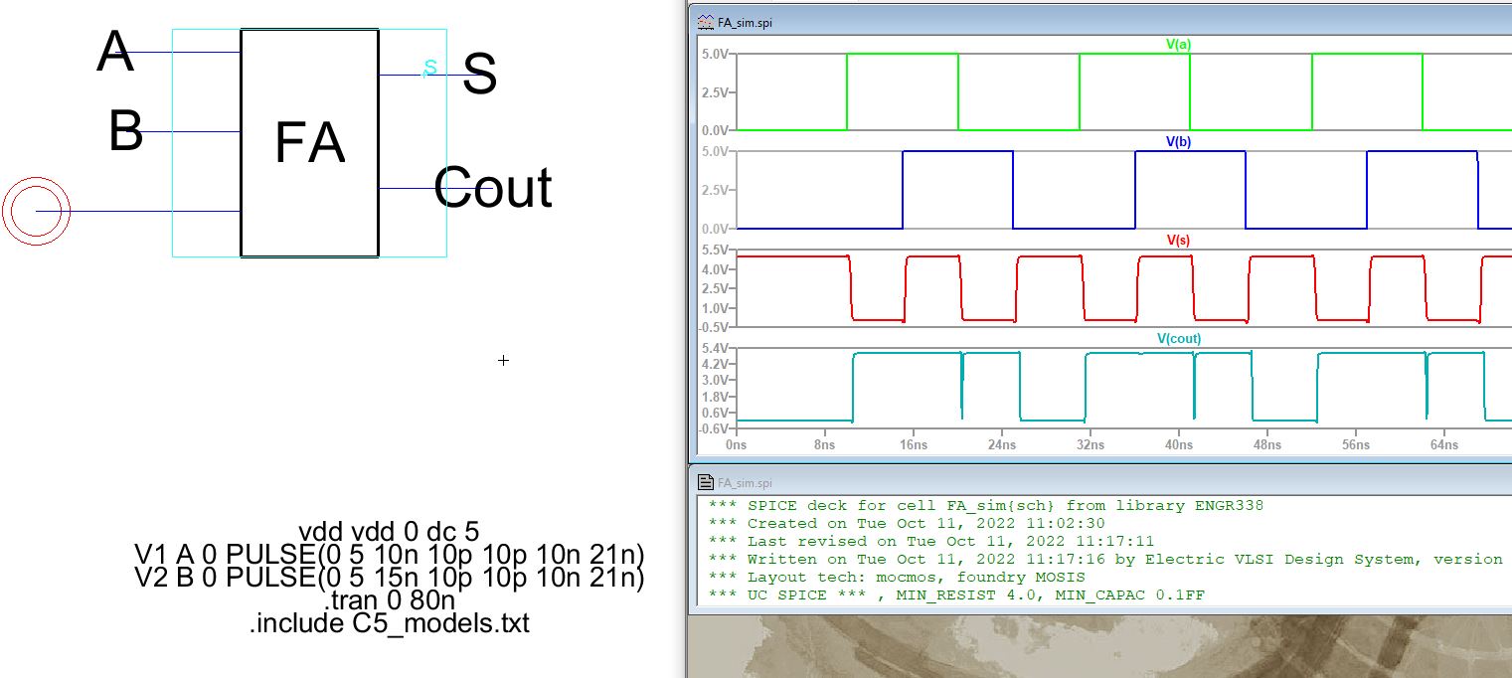Select the large A input label
Screen dimensions: 1512x678
(x=114, y=52)
